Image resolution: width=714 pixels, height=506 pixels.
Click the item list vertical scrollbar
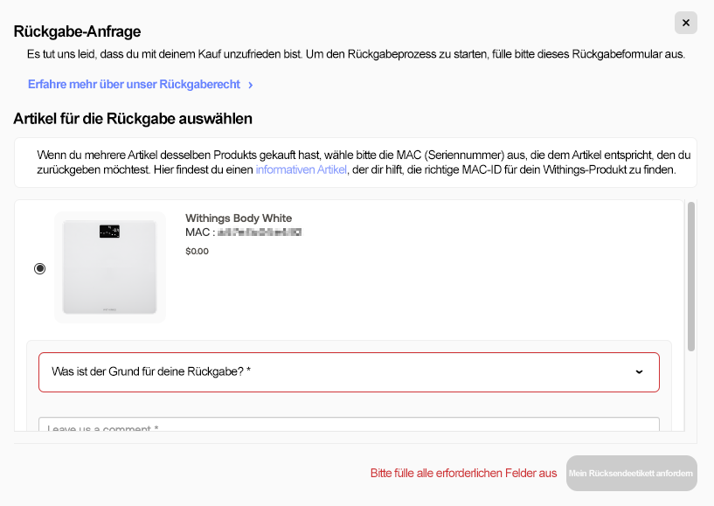[x=691, y=276]
